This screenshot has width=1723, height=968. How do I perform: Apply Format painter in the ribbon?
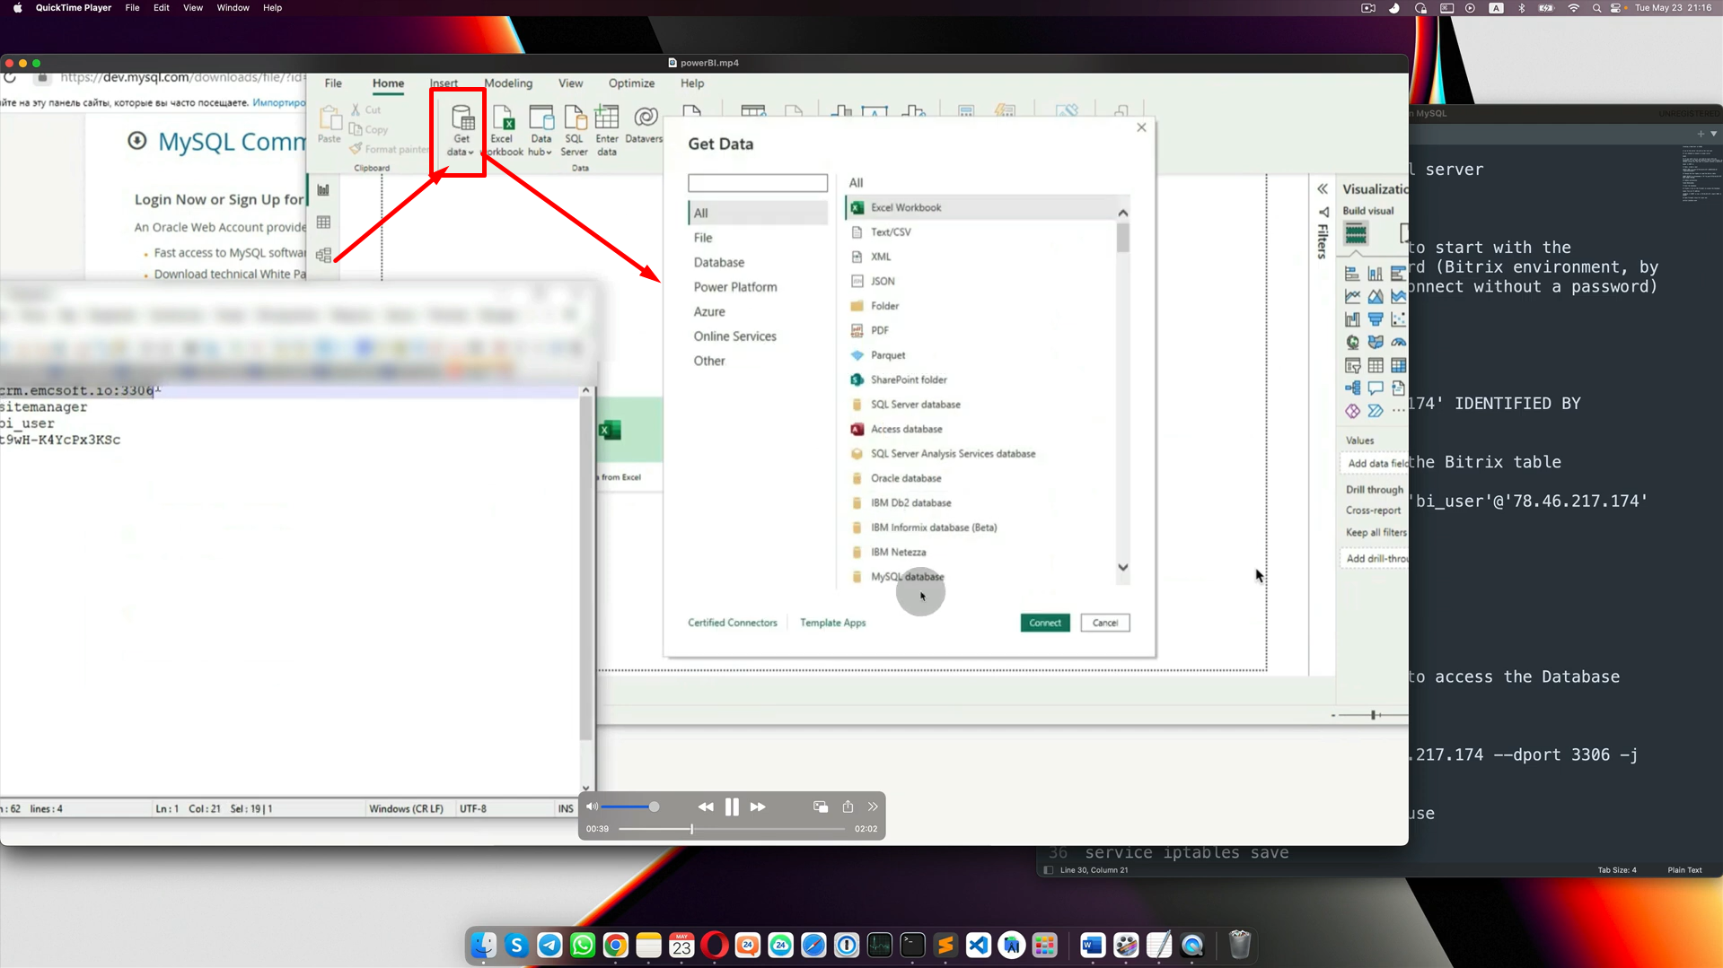[x=389, y=149]
